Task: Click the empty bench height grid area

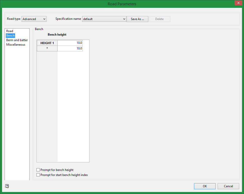Action: click(73, 105)
